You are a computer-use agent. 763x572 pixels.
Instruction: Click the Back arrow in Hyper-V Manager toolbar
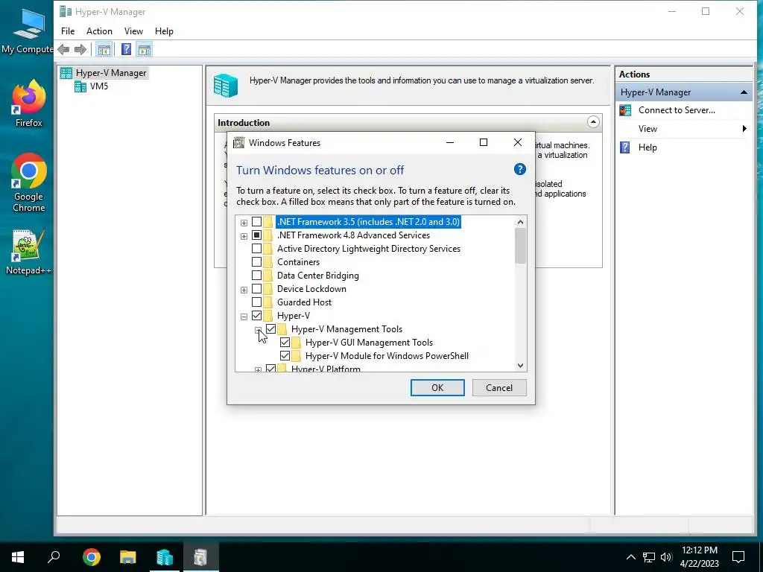[x=63, y=49]
